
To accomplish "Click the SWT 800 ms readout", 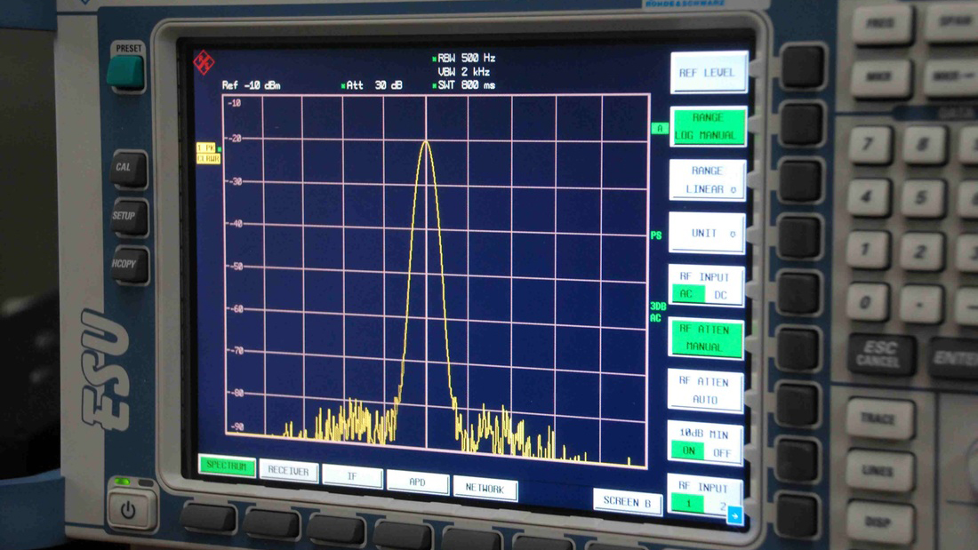I will [465, 85].
